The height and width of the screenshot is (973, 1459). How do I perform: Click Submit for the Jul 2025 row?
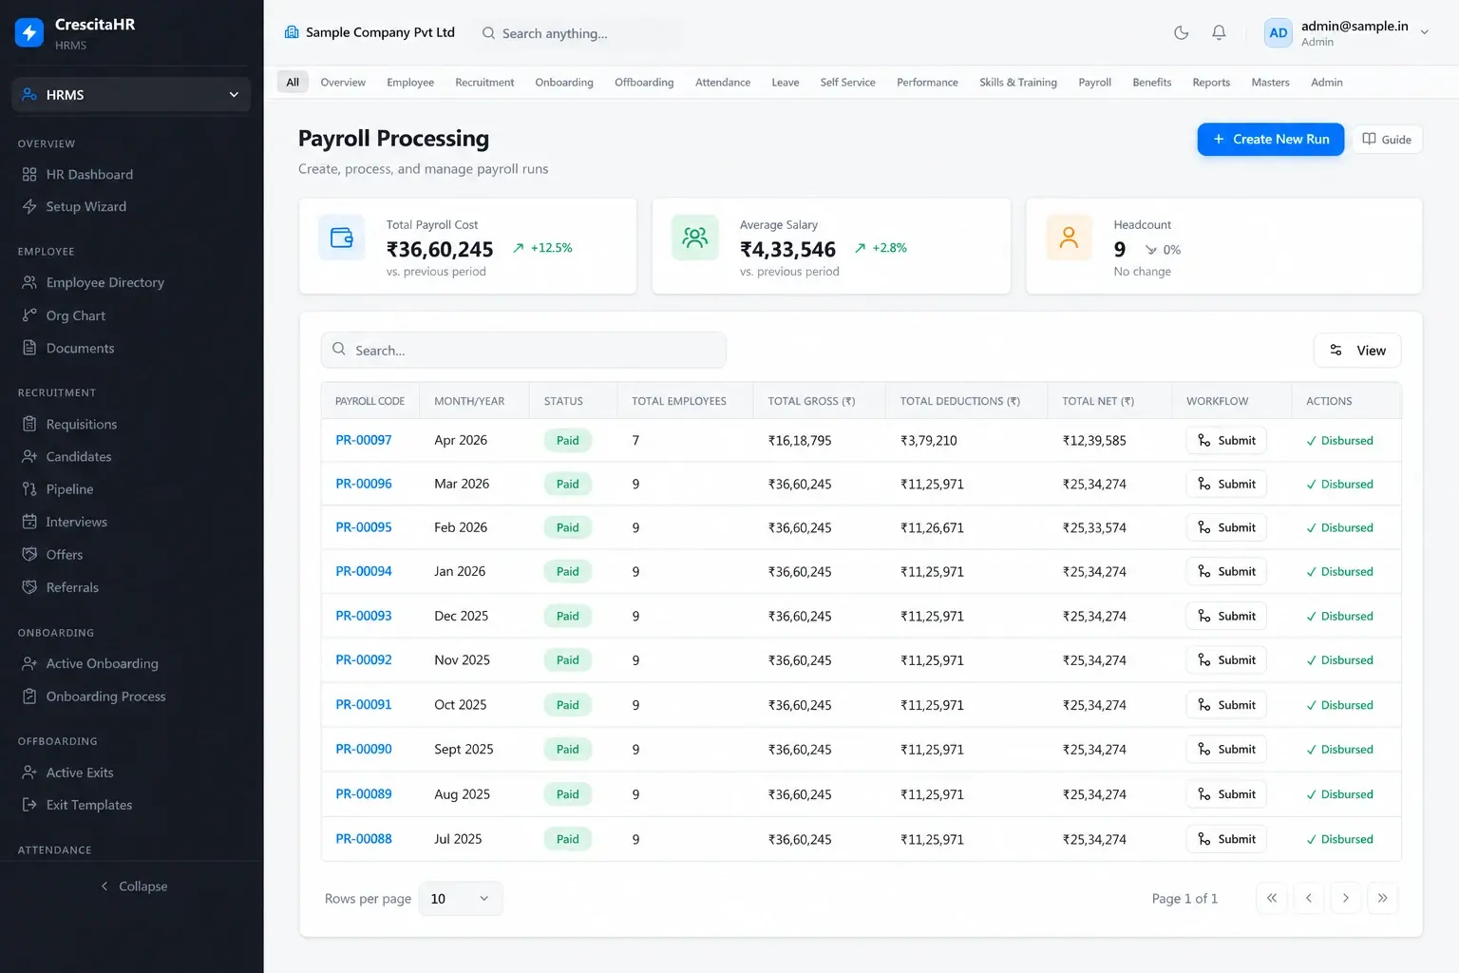1226,839
